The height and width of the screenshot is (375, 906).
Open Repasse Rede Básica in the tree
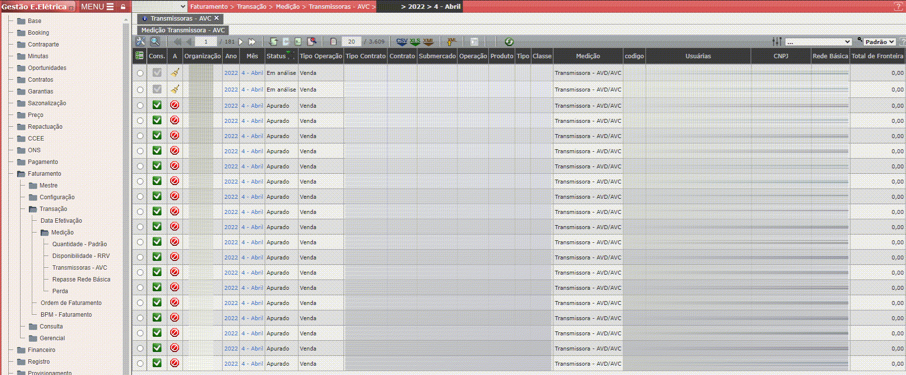[81, 280]
